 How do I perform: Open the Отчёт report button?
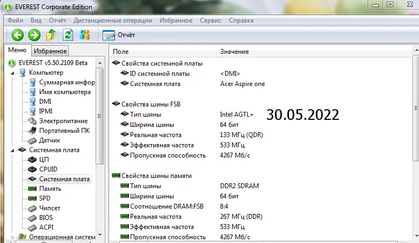119,35
